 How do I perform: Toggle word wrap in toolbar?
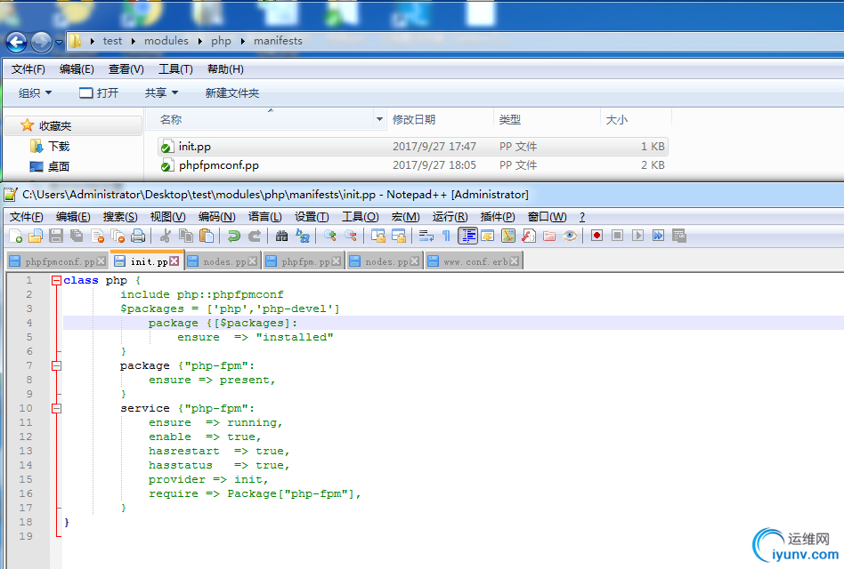[x=426, y=236]
